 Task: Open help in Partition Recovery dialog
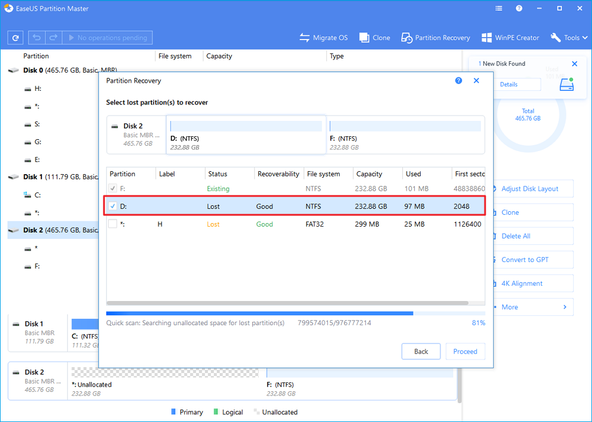coord(458,81)
